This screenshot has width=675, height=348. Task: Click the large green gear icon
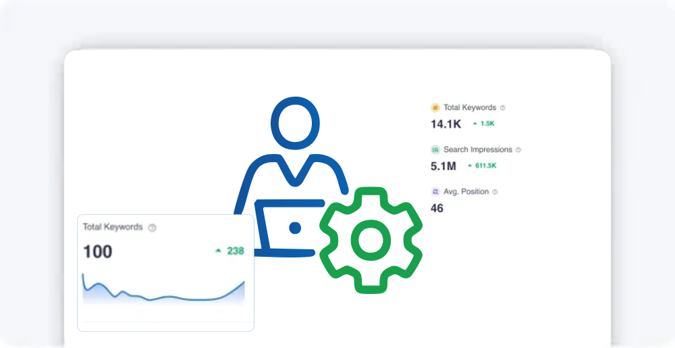pos(371,239)
